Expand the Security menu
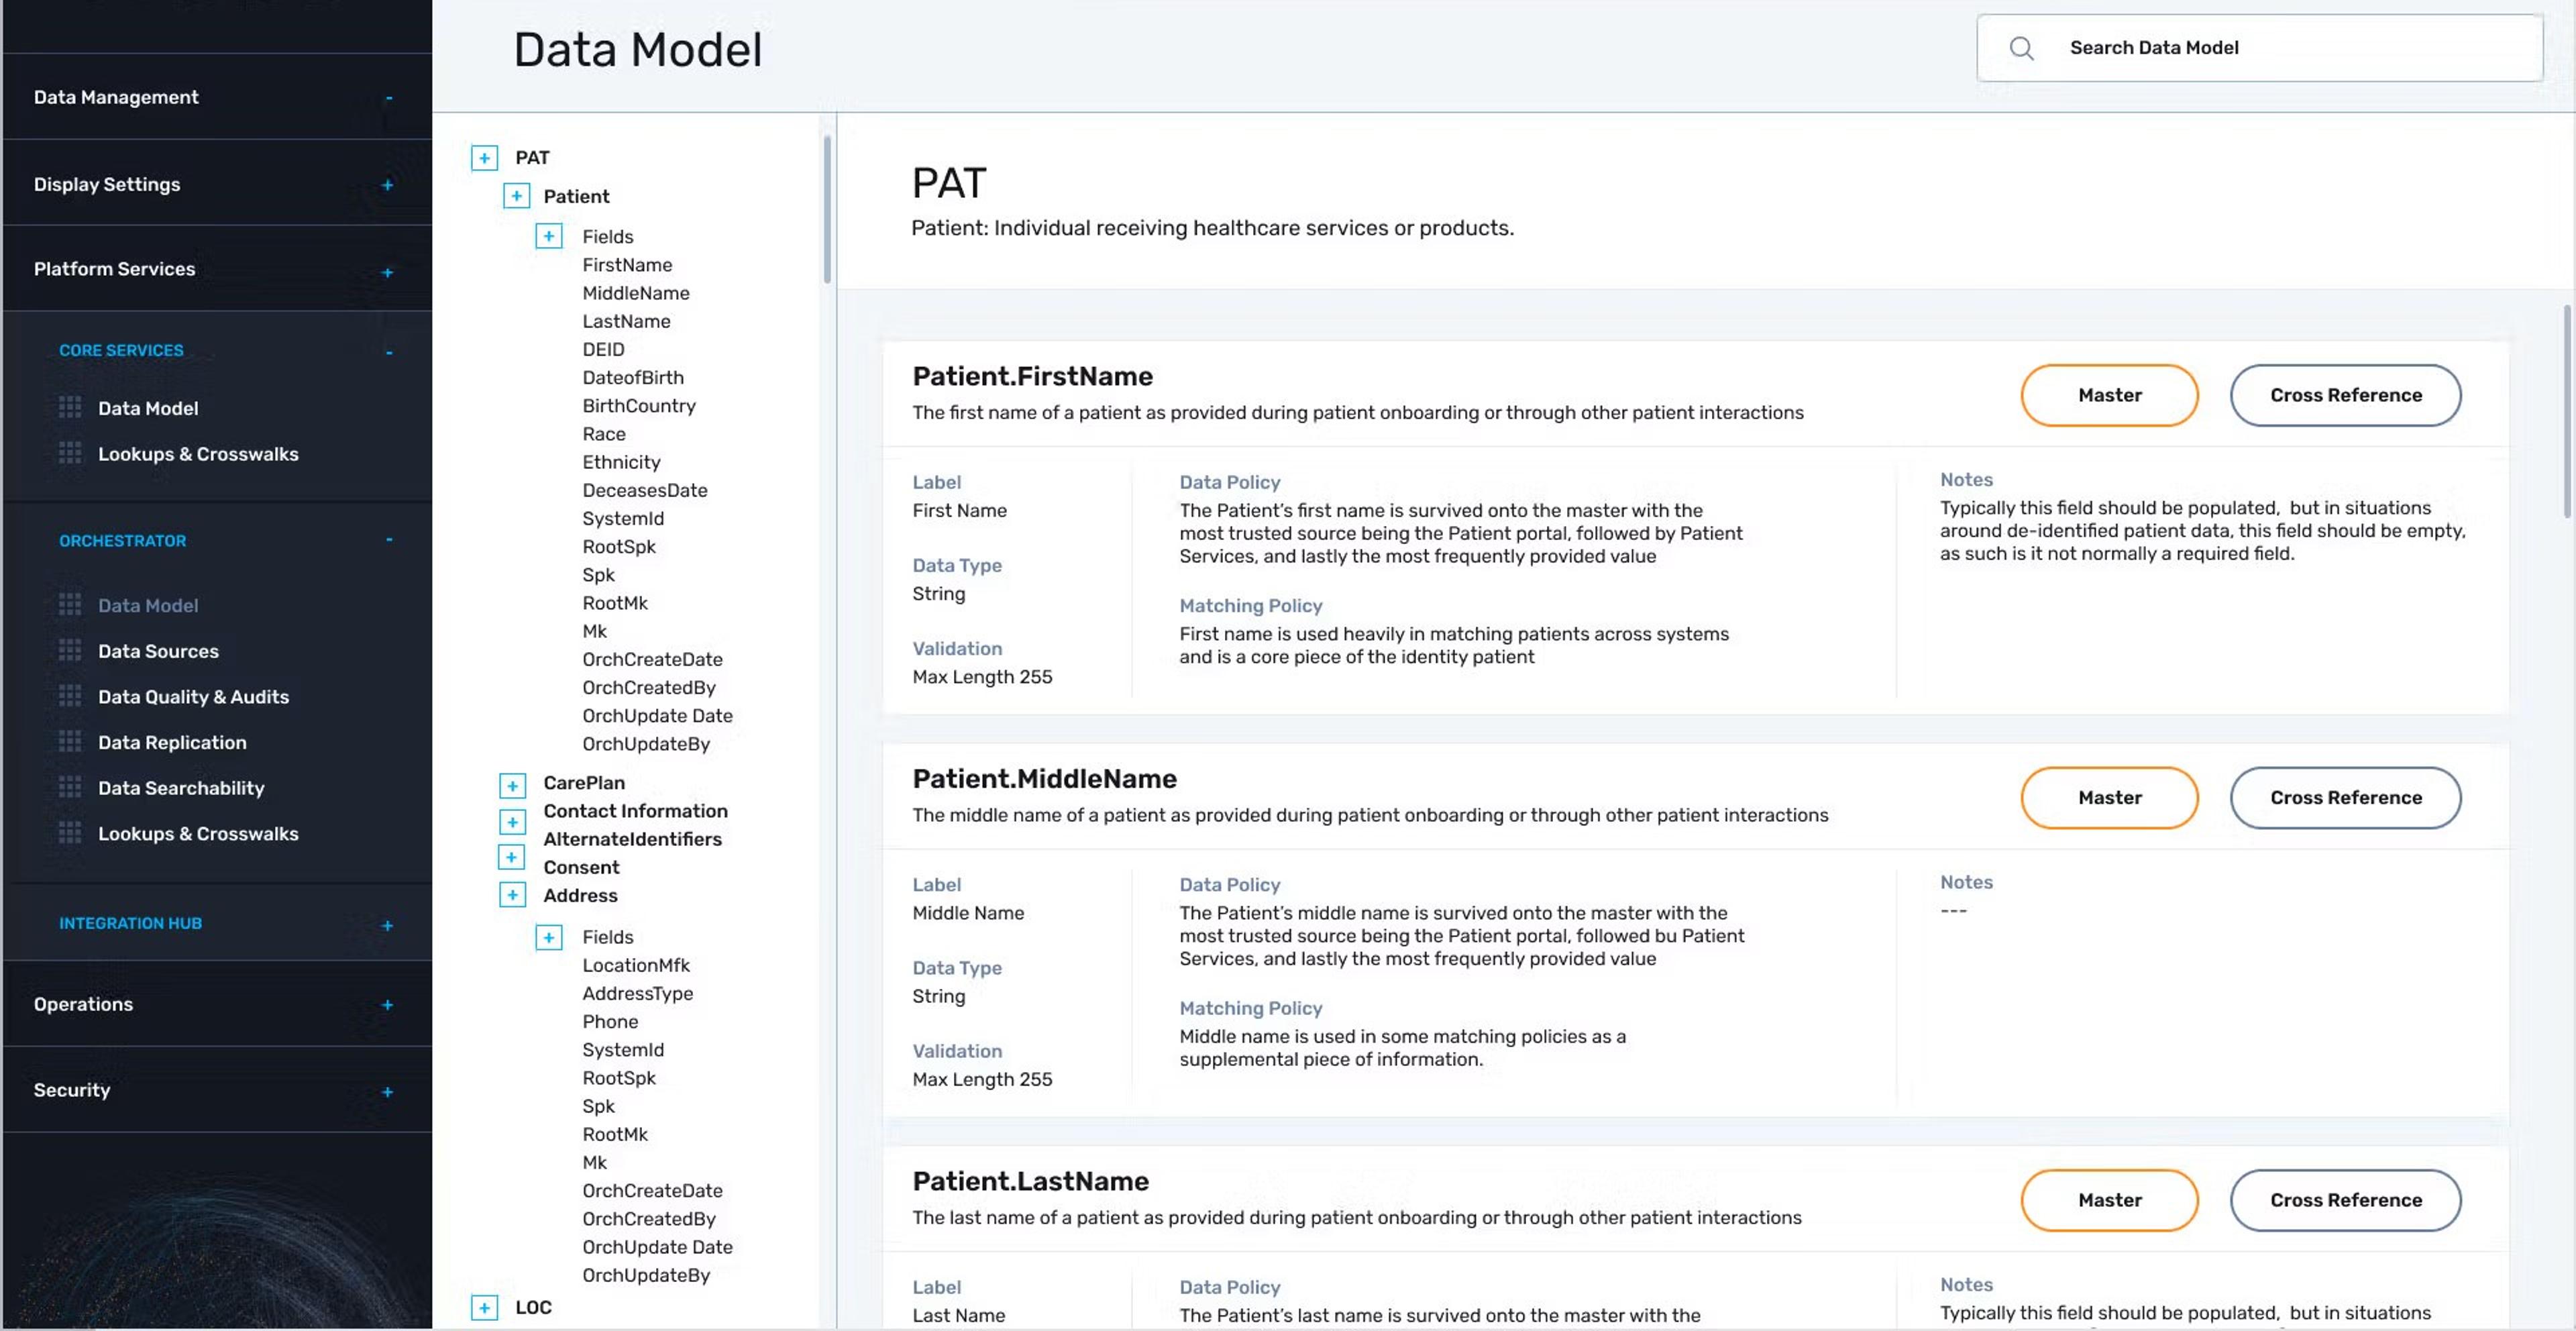The height and width of the screenshot is (1331, 2576). point(387,1092)
